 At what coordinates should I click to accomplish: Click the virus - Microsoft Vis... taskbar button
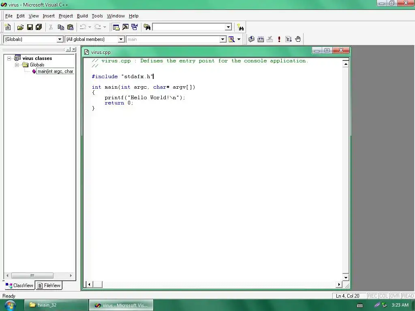[121, 305]
